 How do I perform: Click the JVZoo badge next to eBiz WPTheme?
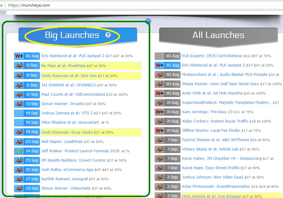click(160, 140)
